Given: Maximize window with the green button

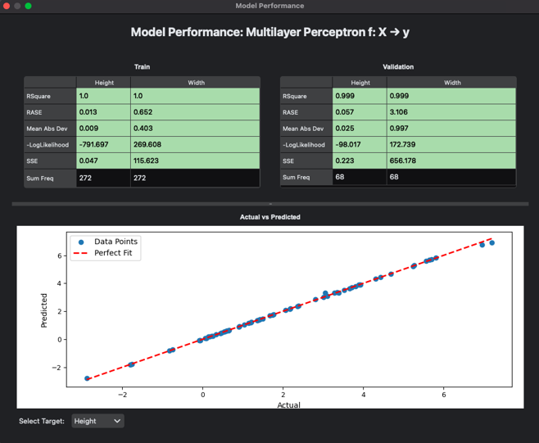Looking at the screenshot, I should [x=28, y=6].
